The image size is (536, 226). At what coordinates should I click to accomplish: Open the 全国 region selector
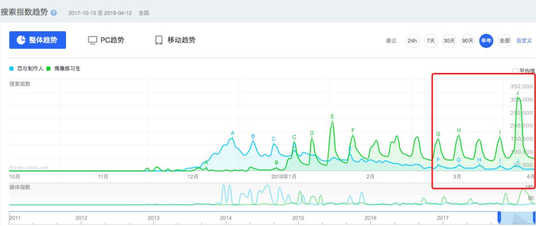[144, 13]
